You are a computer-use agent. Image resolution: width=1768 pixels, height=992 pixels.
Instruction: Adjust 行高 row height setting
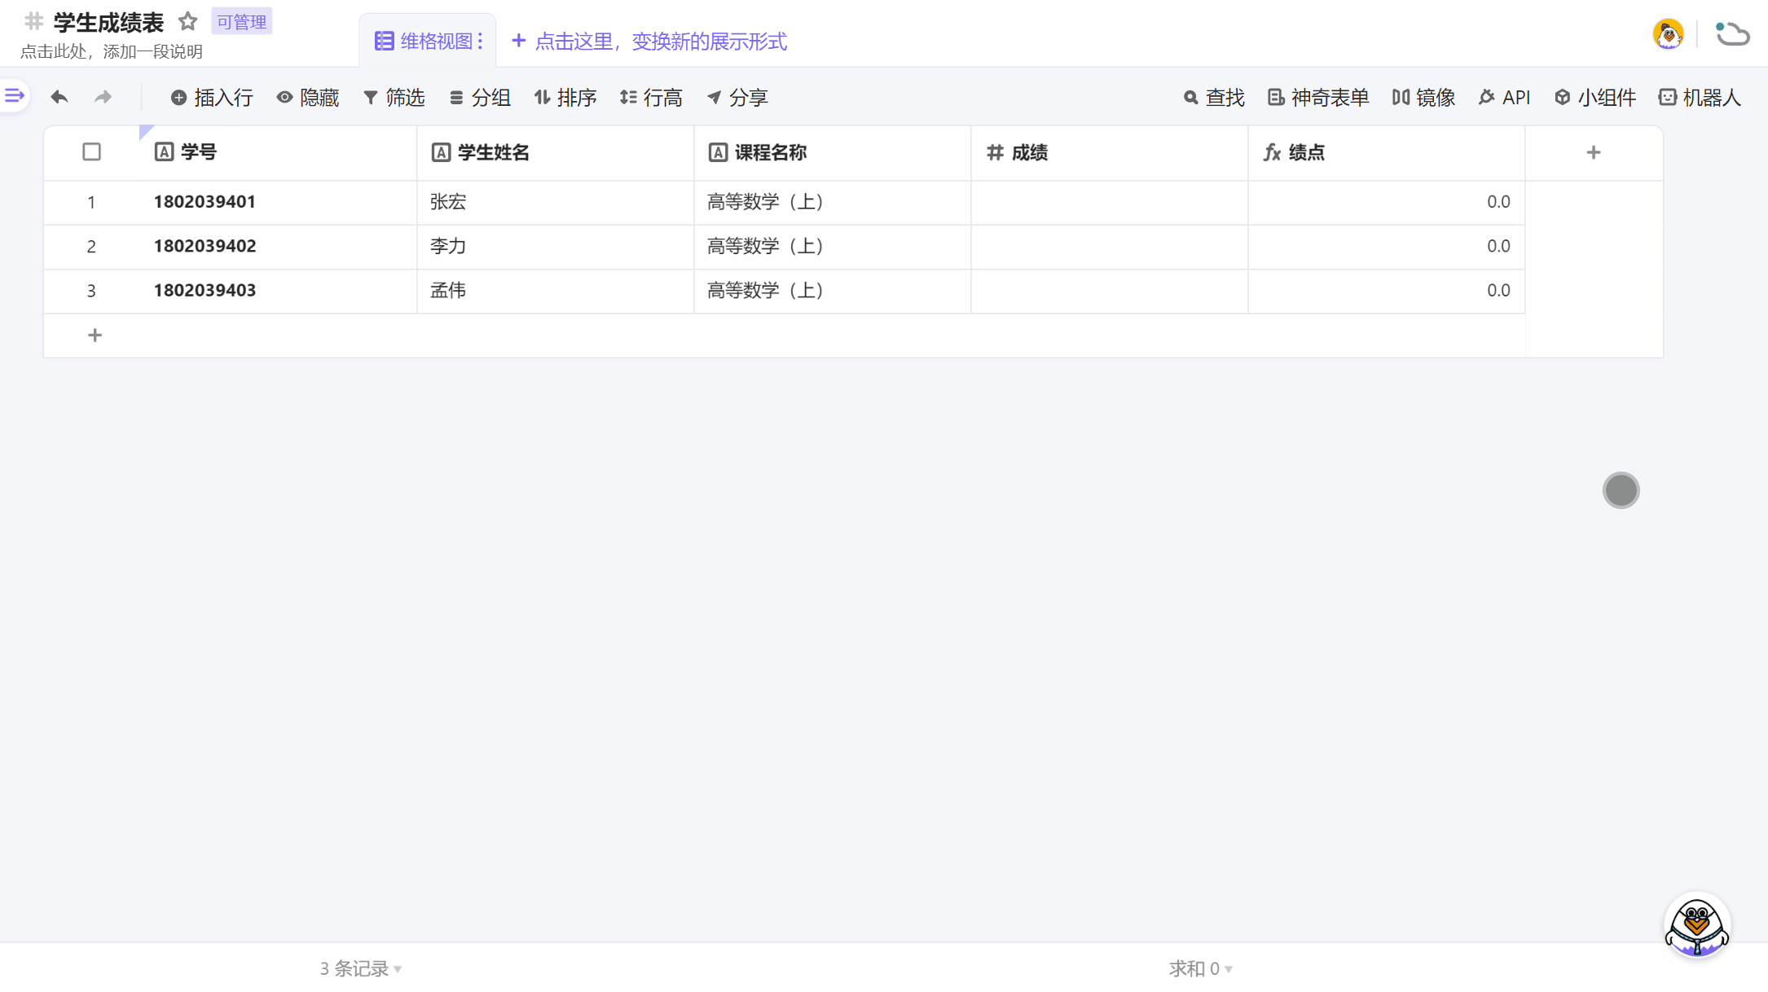click(652, 97)
